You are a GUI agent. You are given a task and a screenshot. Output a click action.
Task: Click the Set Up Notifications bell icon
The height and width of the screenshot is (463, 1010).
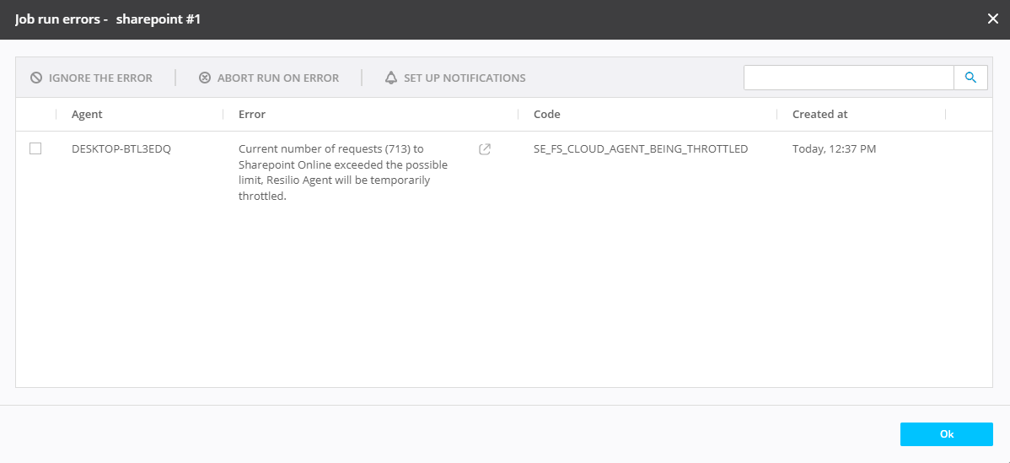point(391,78)
